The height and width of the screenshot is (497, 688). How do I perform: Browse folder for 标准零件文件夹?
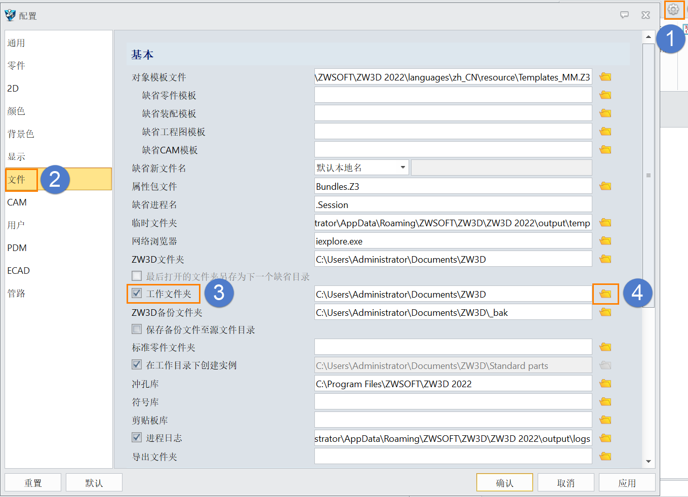pyautogui.click(x=605, y=347)
